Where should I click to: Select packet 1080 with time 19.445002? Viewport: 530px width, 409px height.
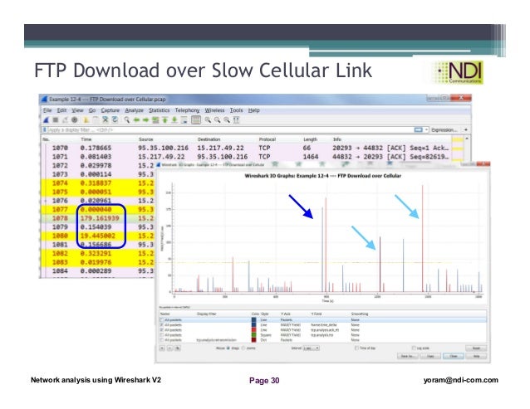click(98, 236)
